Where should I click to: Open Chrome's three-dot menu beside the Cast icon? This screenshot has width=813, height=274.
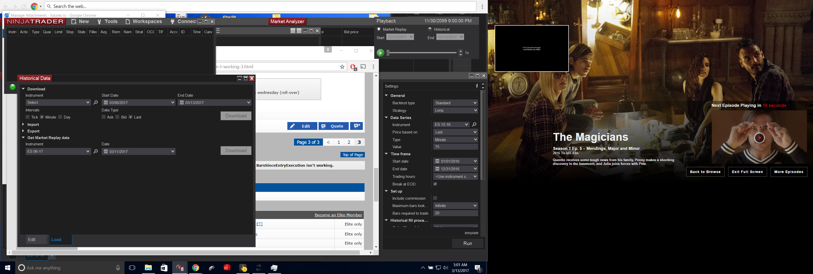click(x=373, y=66)
